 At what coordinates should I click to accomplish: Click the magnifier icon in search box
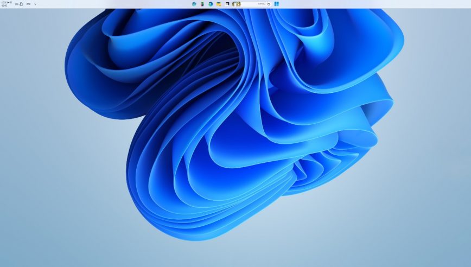(x=268, y=4)
